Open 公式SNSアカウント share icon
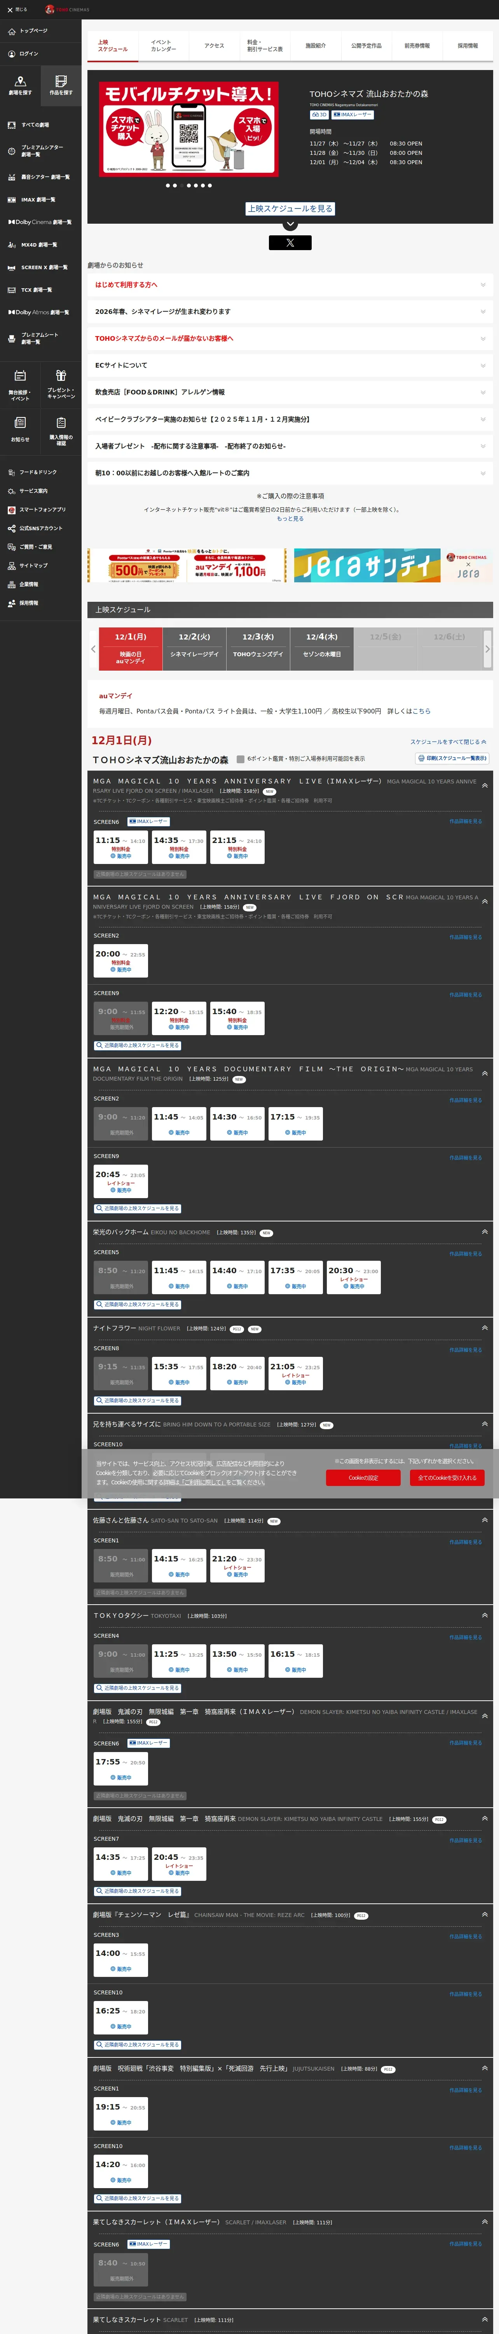 point(11,528)
